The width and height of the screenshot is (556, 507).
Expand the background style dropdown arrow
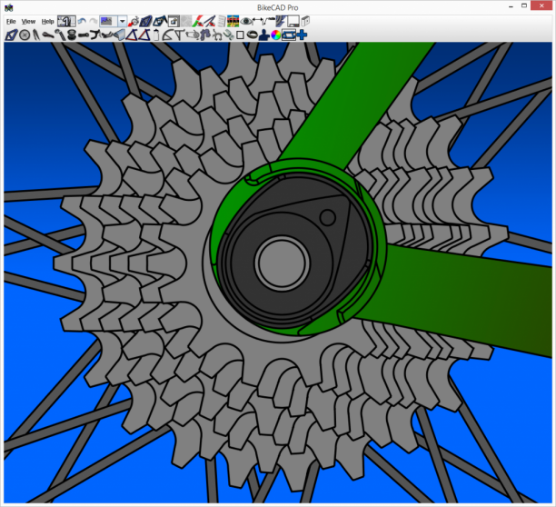click(x=122, y=21)
